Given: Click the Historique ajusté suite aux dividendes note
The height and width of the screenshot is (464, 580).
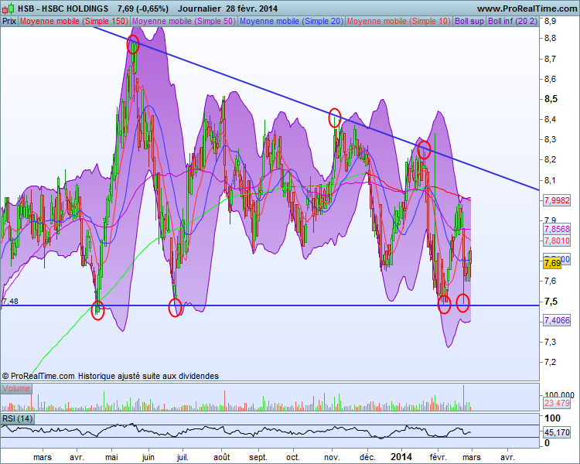Looking at the screenshot, I should 148,376.
